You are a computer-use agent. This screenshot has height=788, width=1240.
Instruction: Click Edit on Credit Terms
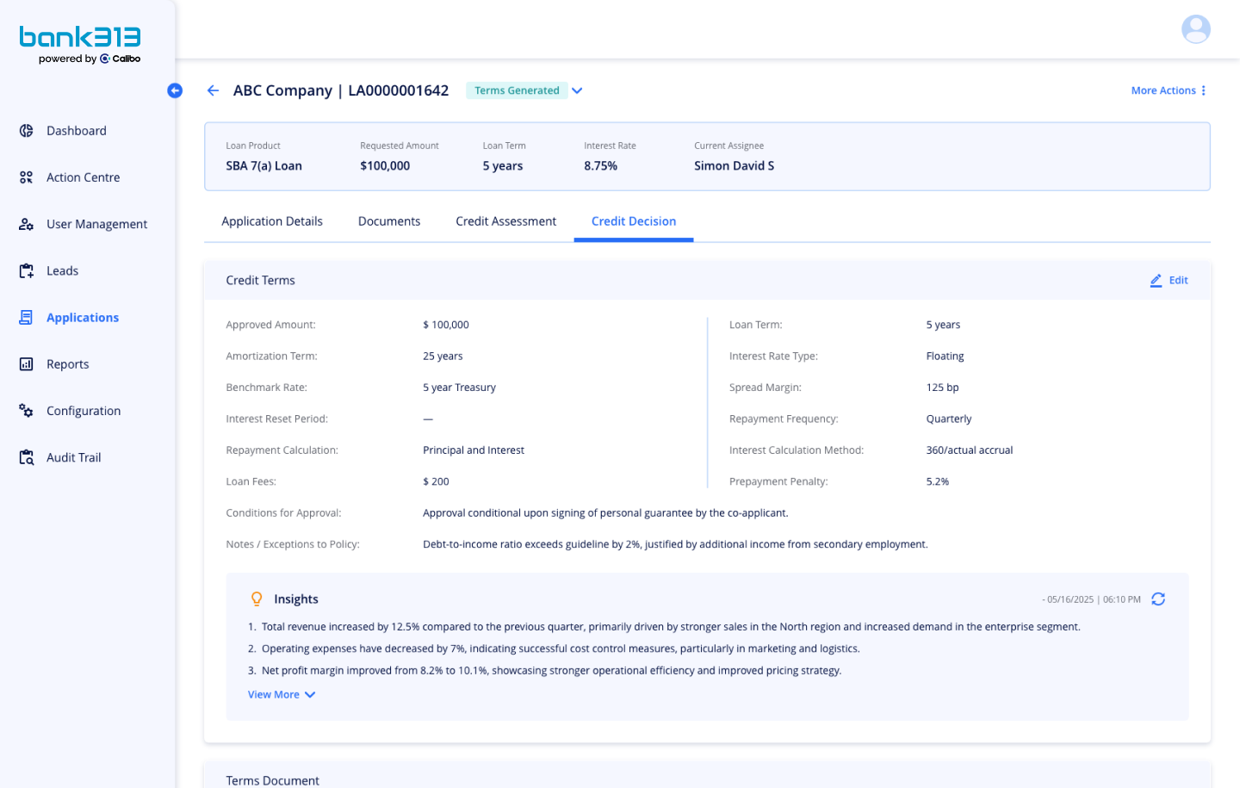pos(1169,281)
